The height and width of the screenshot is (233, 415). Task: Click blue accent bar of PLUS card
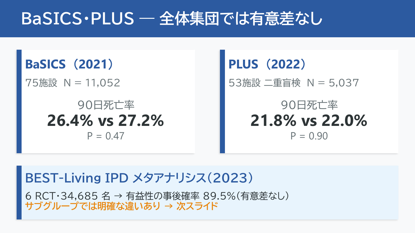[x=222, y=101]
